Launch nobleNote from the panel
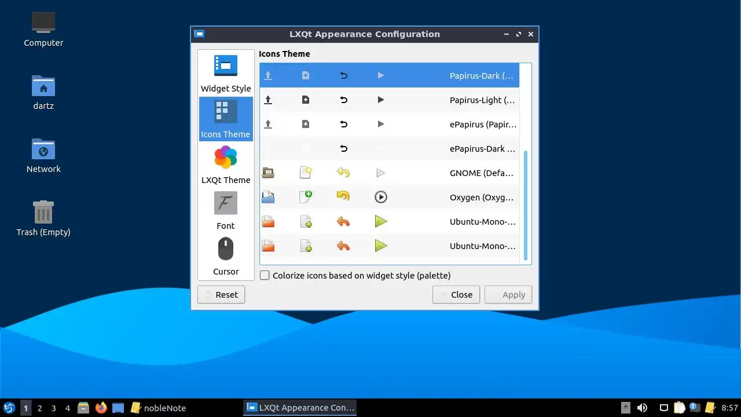Screen dimensions: 741x417 [158, 408]
